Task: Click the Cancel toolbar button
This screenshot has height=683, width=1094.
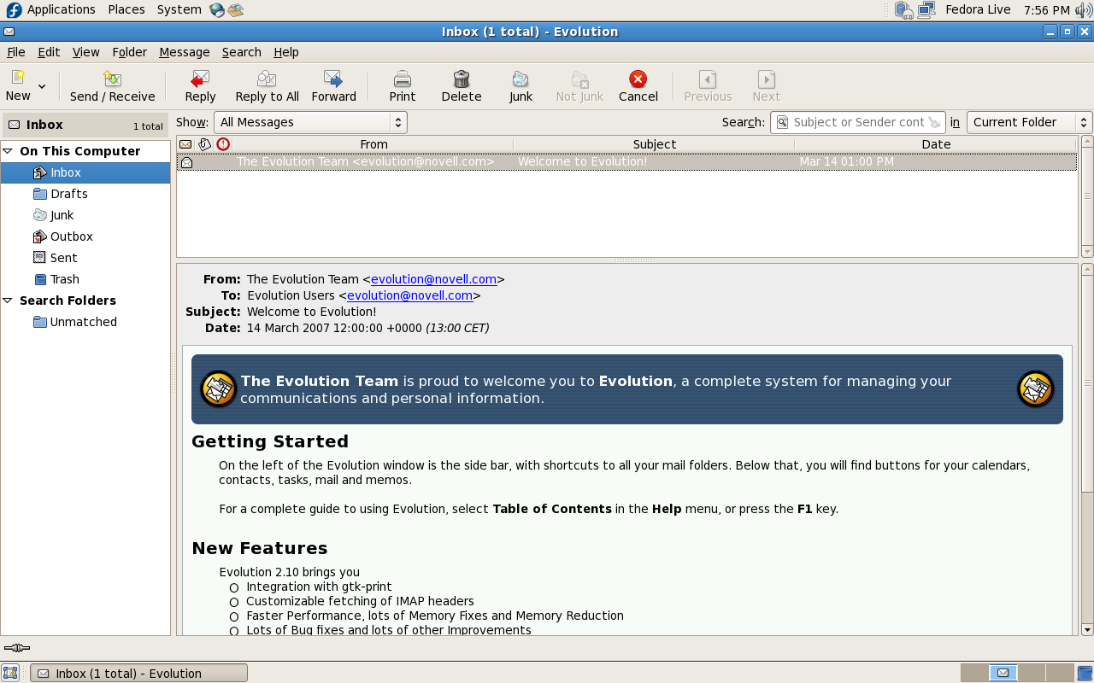Action: pyautogui.click(x=638, y=86)
